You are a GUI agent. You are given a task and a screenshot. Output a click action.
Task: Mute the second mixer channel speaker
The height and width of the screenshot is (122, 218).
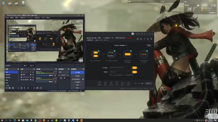52,82
